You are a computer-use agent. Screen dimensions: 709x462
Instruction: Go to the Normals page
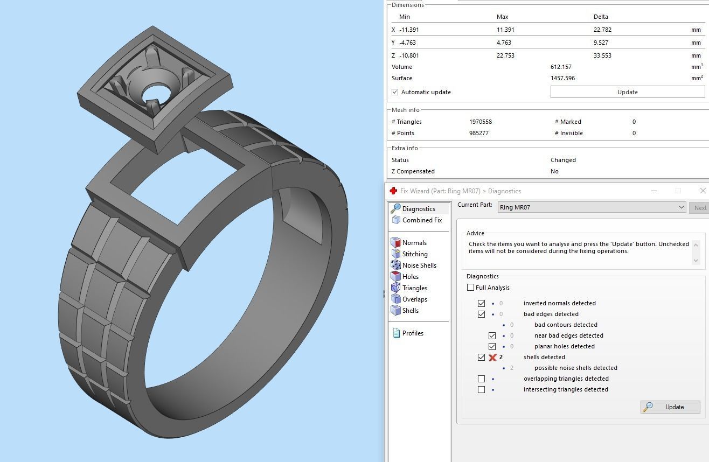pyautogui.click(x=414, y=242)
